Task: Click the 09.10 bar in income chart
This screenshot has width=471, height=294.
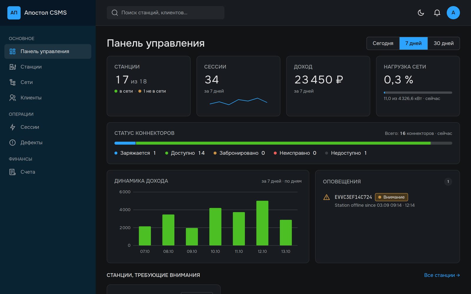Action: [x=192, y=237]
